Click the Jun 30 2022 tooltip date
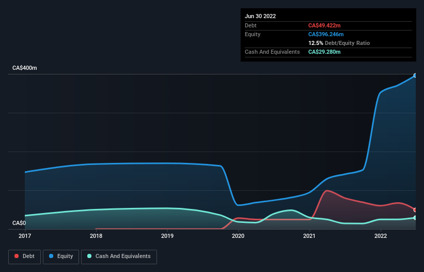Viewport: 424px width, 272px height. (260, 16)
